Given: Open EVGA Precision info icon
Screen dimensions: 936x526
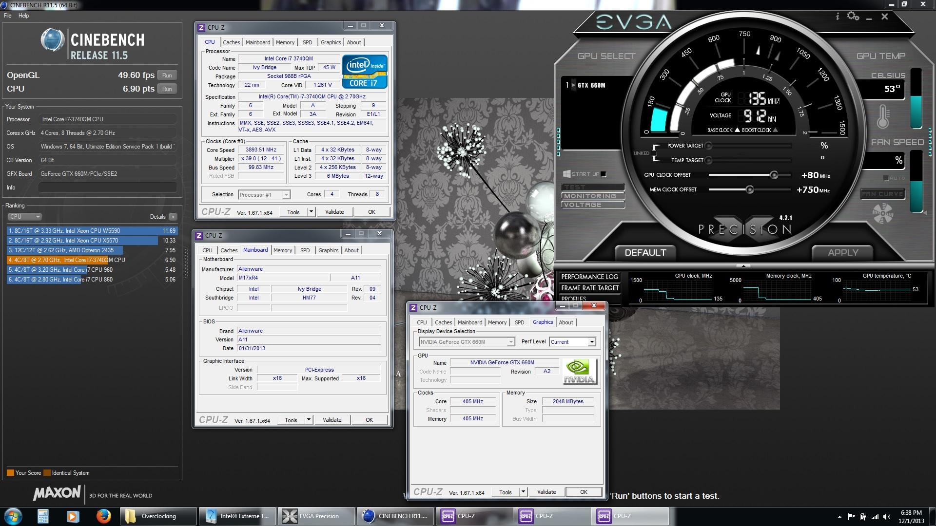Looking at the screenshot, I should [838, 17].
